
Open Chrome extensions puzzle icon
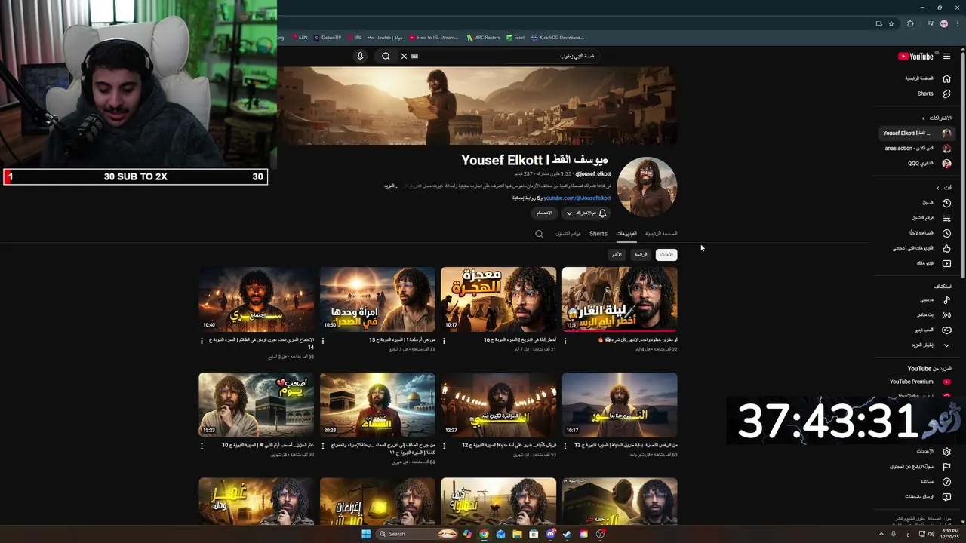coord(910,23)
